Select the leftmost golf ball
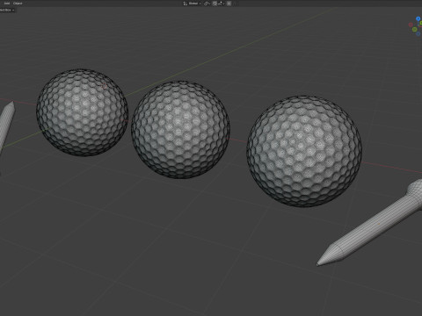422x316 pixels. coord(82,112)
